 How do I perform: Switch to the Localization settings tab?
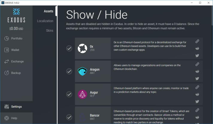(45, 21)
